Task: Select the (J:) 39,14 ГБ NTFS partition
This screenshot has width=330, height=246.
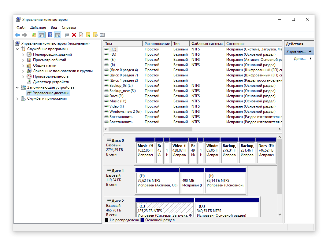Action: pos(225,181)
